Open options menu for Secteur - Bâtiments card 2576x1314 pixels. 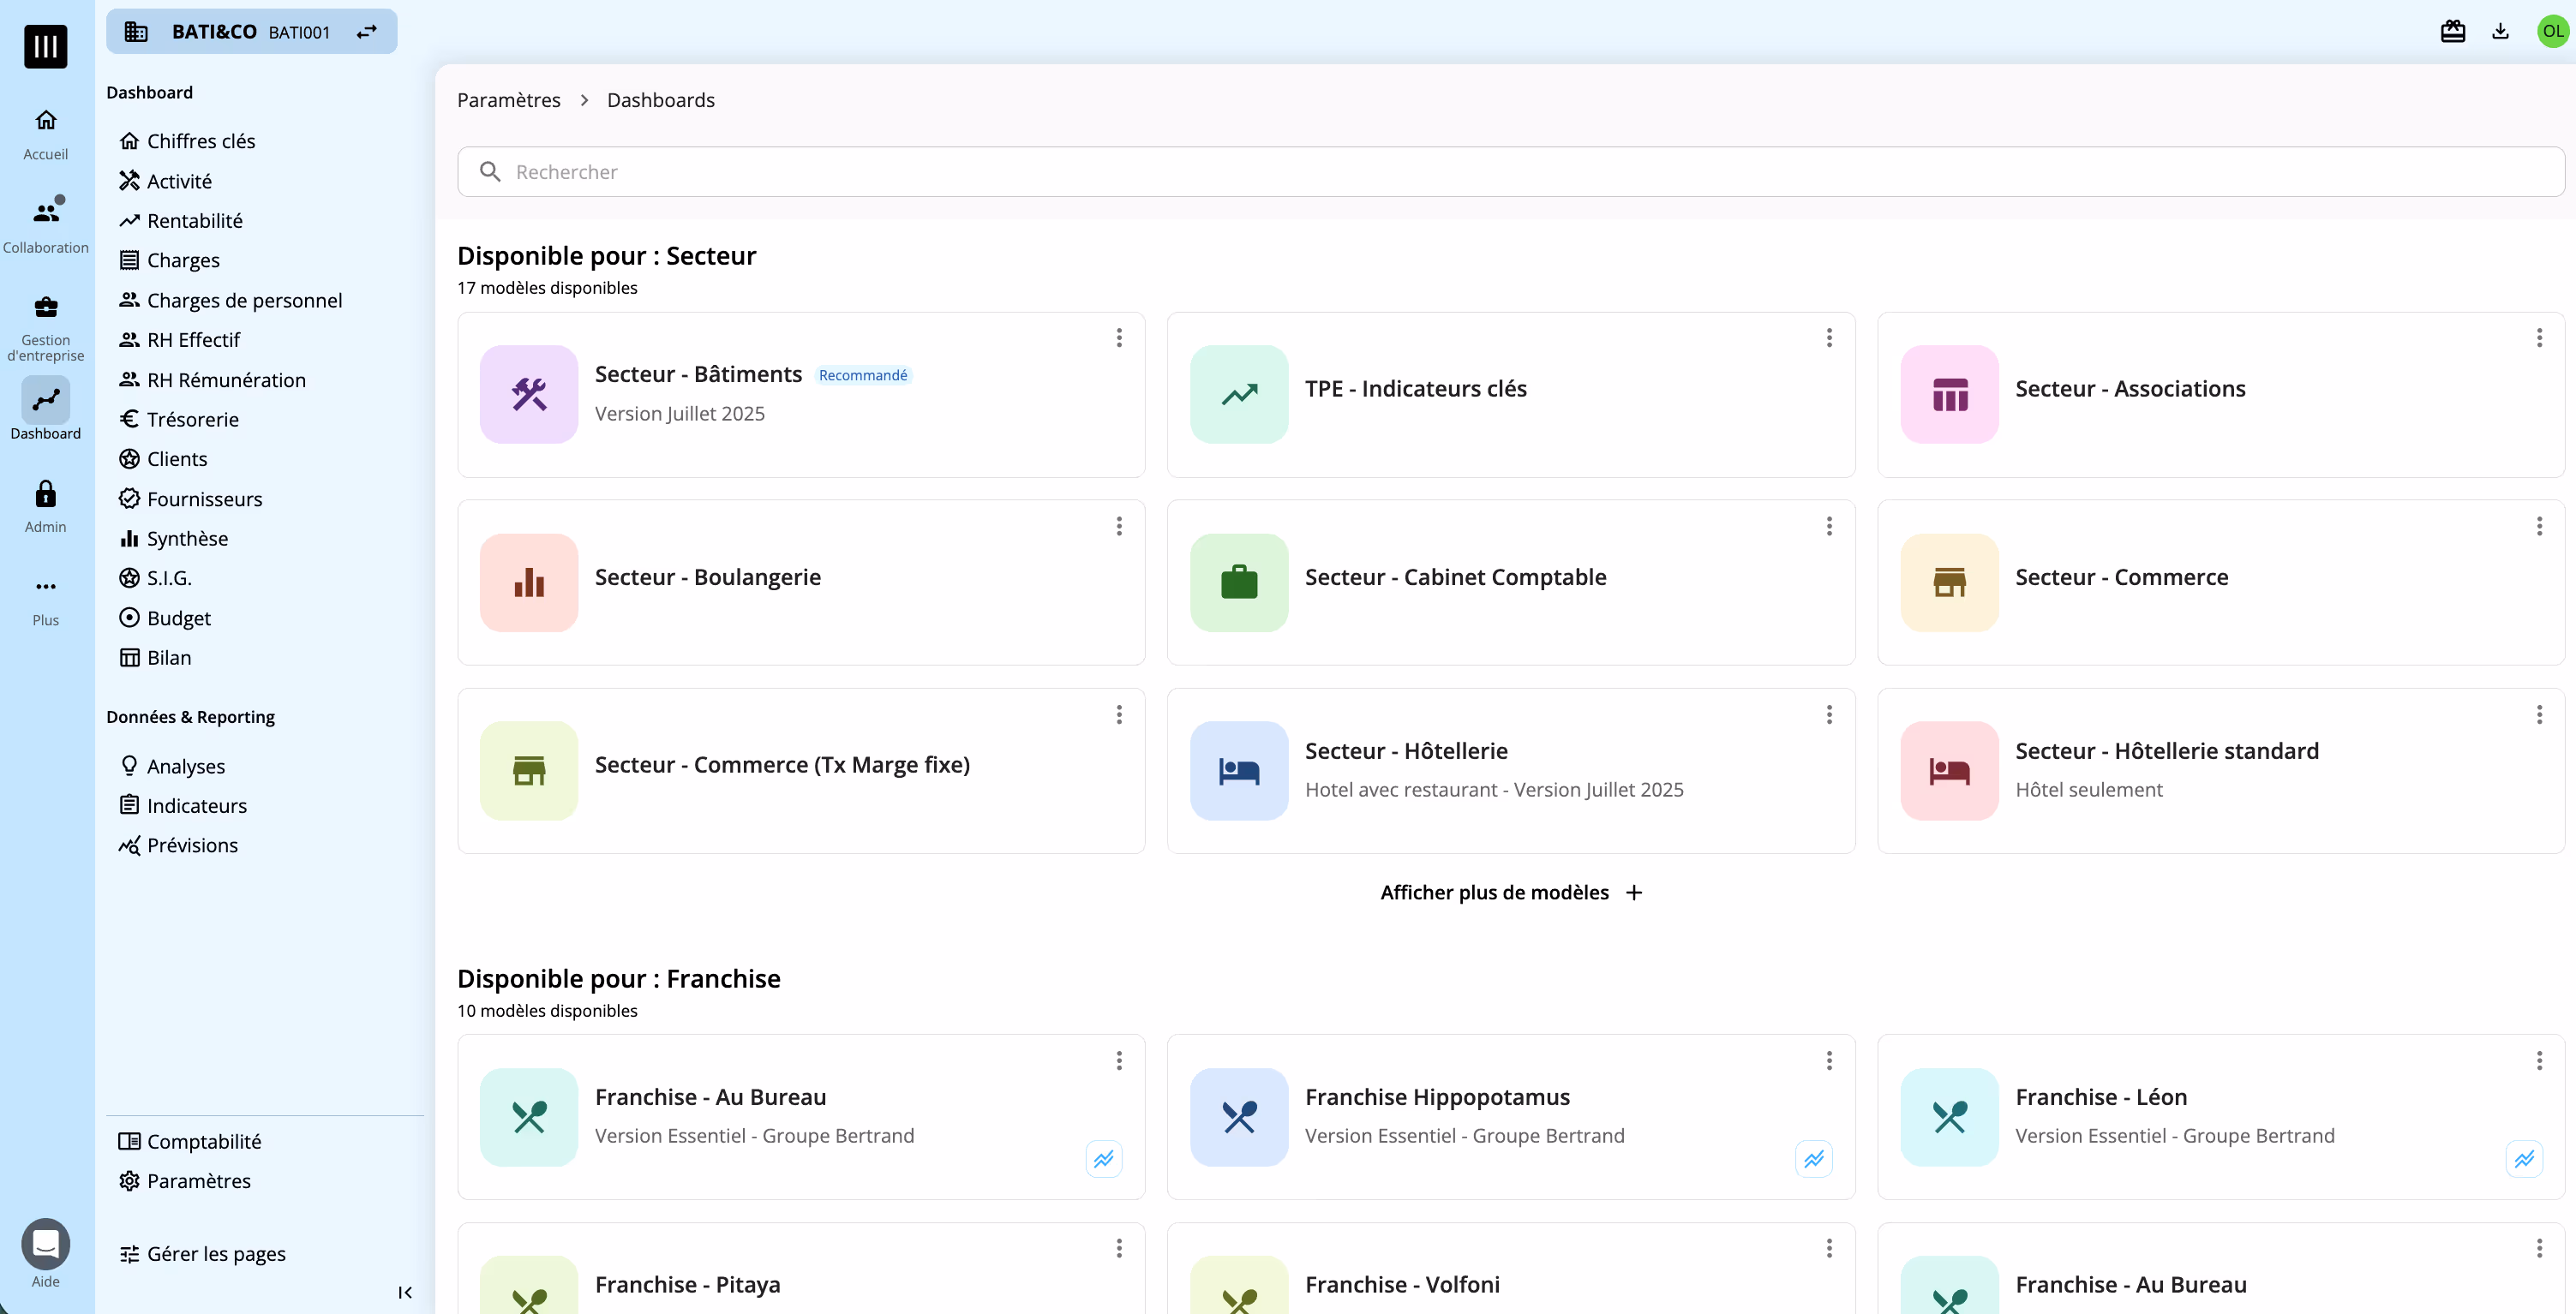click(1119, 337)
